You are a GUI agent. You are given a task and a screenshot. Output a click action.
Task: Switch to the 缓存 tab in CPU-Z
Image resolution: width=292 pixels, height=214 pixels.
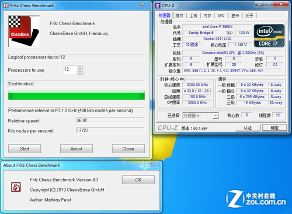click(179, 16)
